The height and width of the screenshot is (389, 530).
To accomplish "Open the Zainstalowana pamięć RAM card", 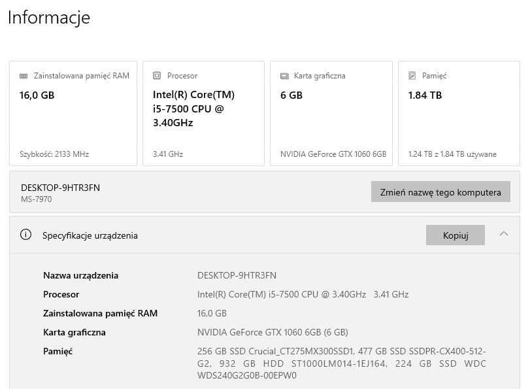I will point(73,113).
